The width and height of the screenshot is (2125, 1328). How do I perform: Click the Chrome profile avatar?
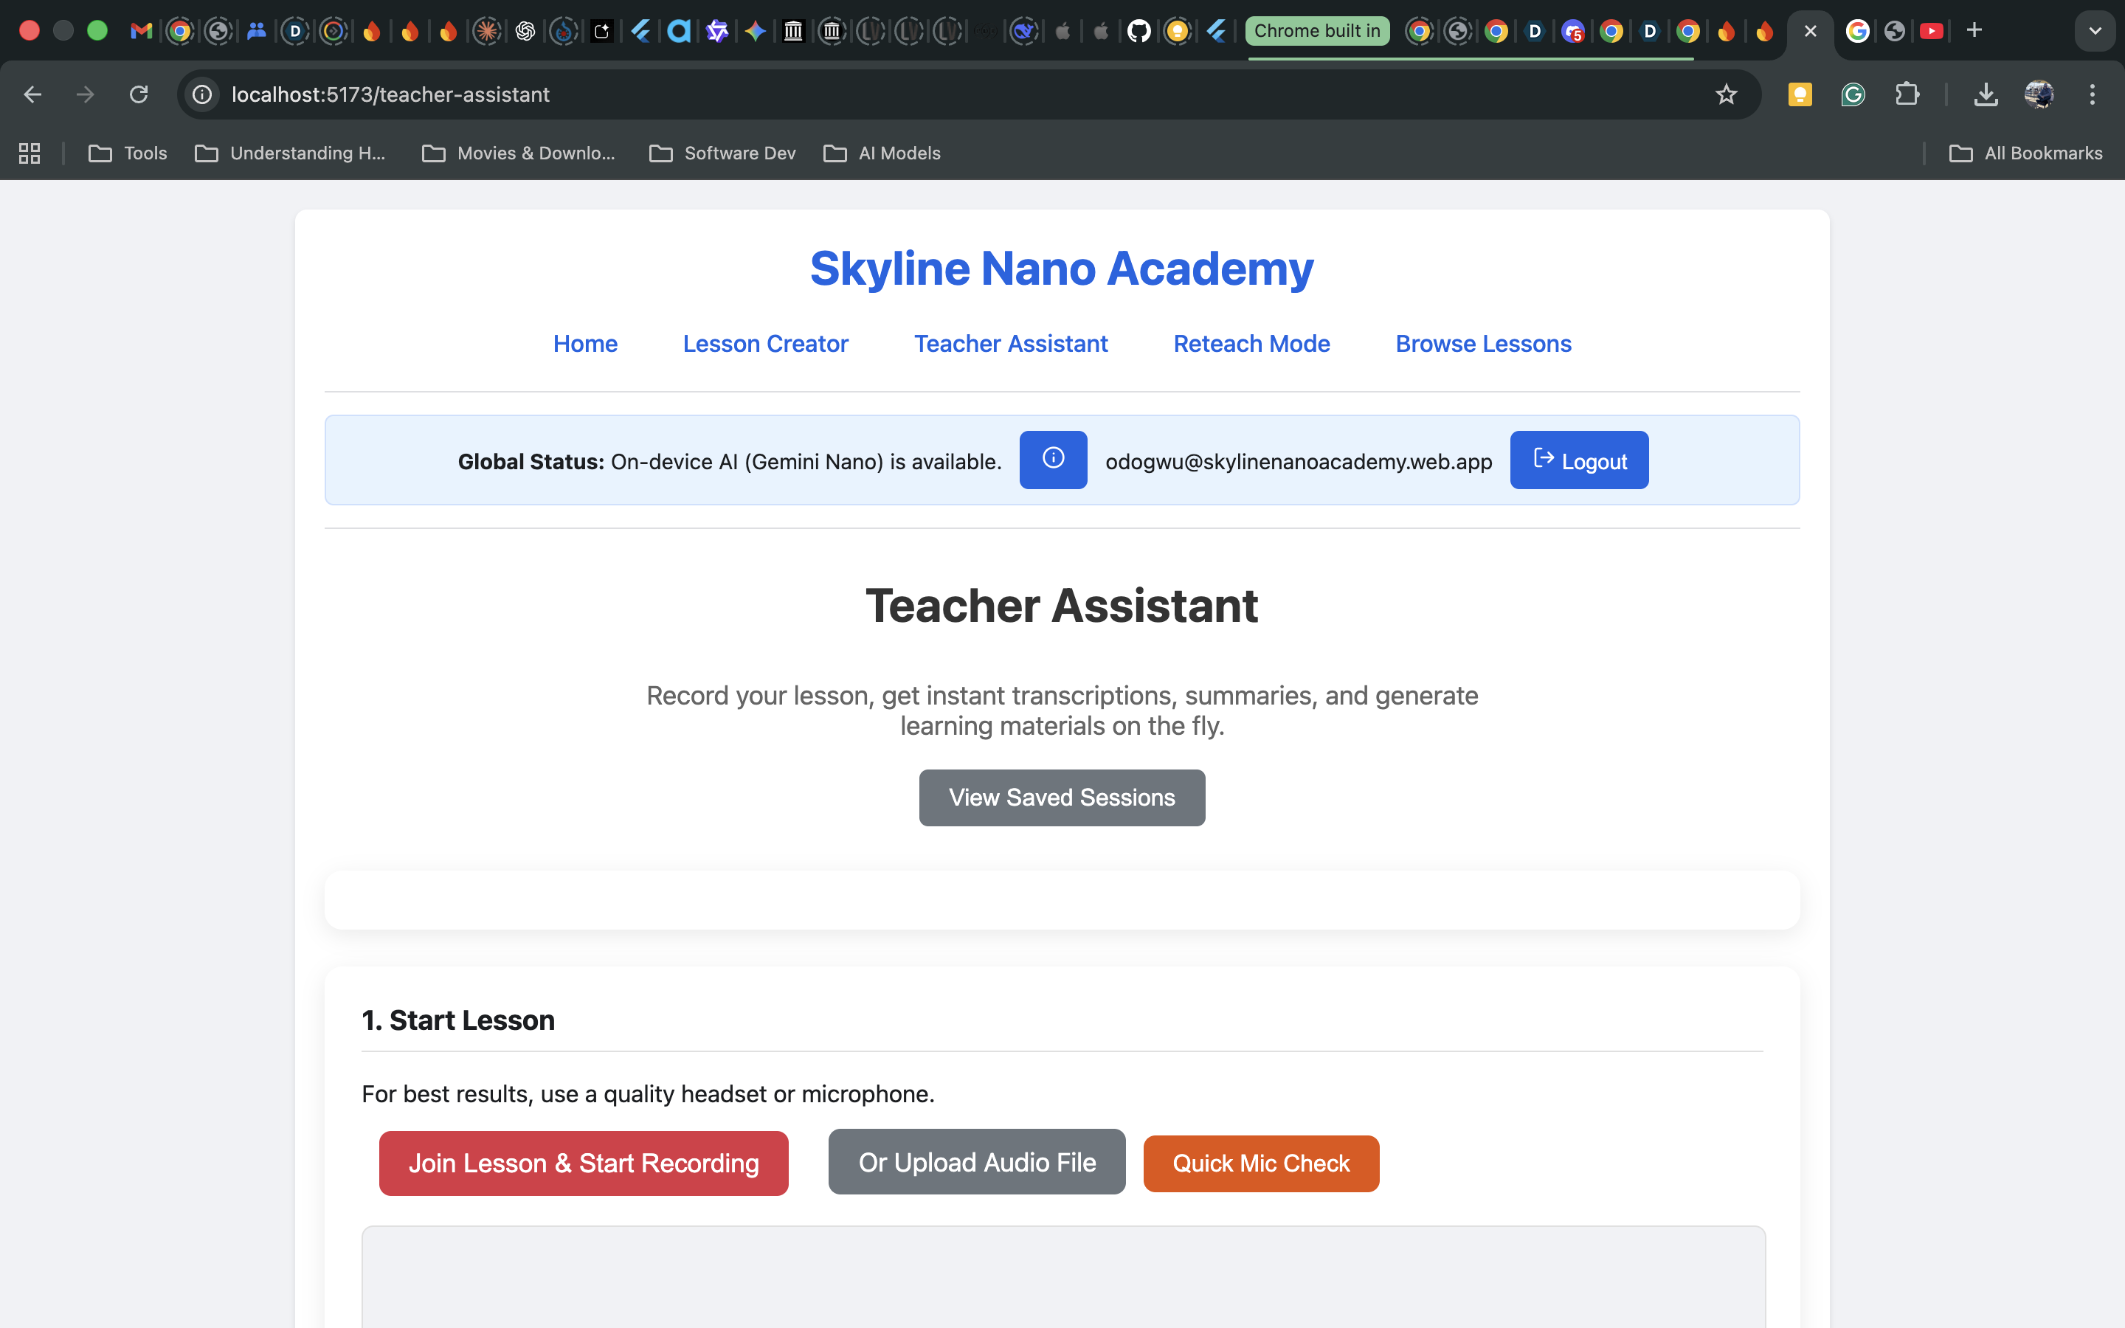[x=2038, y=95]
